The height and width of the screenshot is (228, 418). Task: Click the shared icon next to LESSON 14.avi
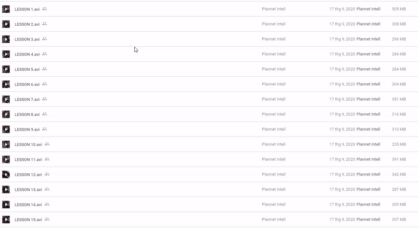coord(47,204)
